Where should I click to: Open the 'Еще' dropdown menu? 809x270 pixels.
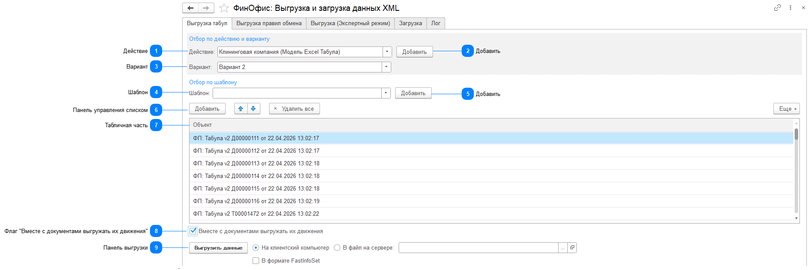coord(786,109)
